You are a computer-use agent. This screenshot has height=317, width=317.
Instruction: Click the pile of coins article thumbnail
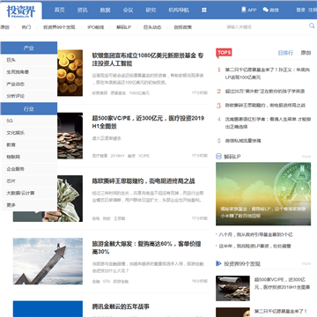tap(70, 136)
